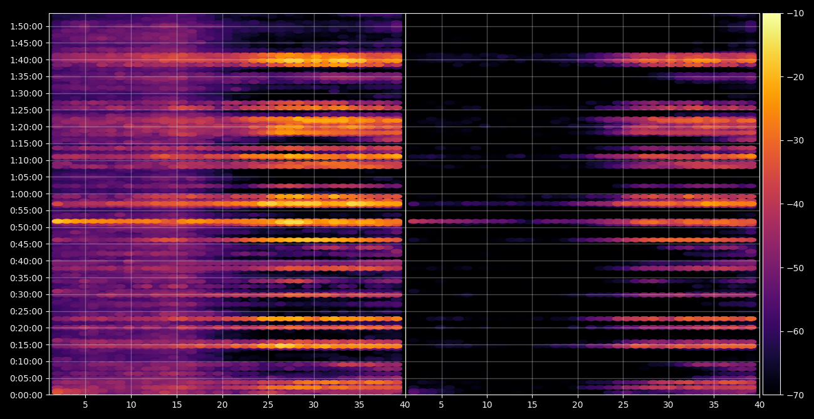Click the −40 colorbar tick label
Viewport: 814px width, 419px height.
click(x=795, y=204)
